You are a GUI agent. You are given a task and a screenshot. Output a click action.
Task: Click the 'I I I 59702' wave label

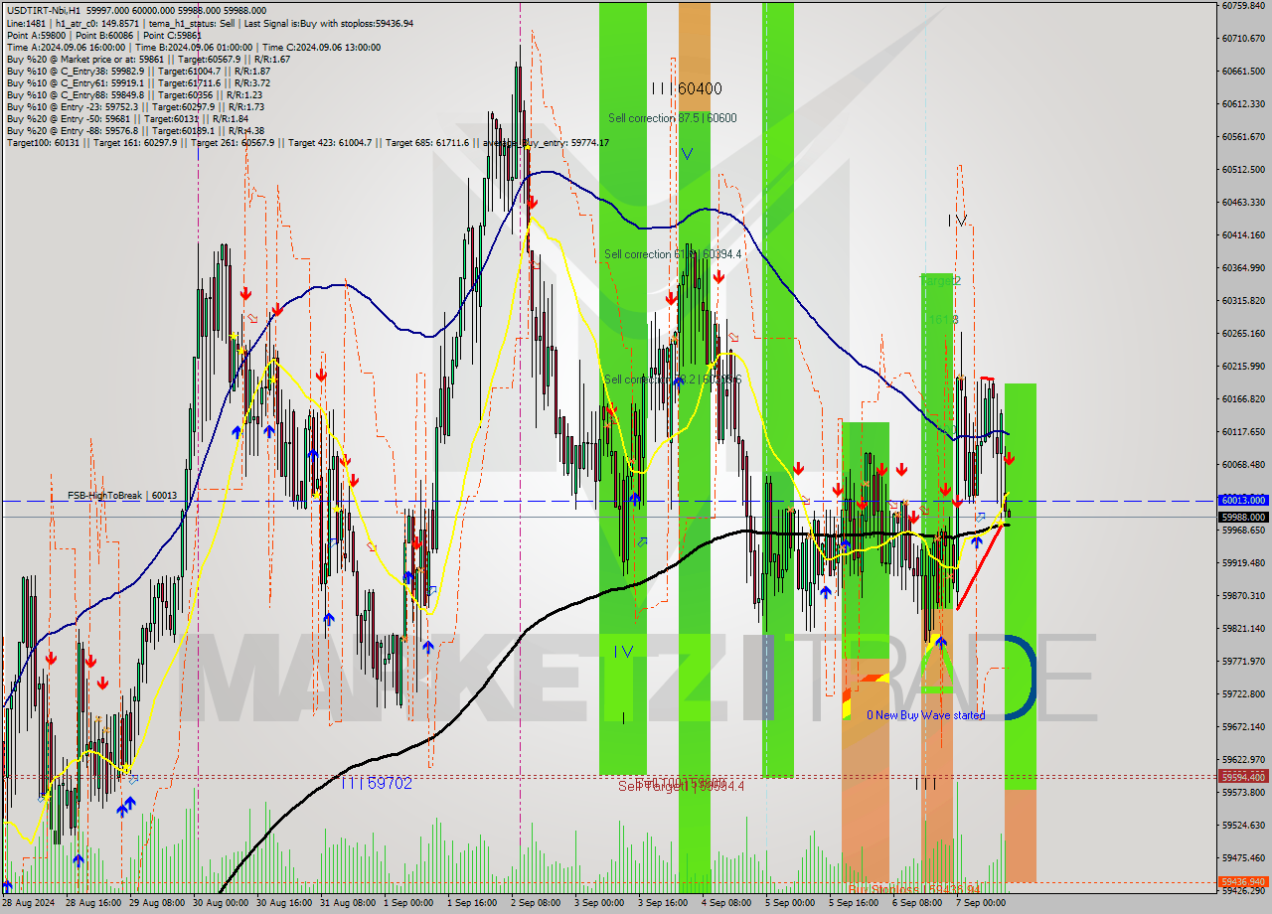coord(376,783)
